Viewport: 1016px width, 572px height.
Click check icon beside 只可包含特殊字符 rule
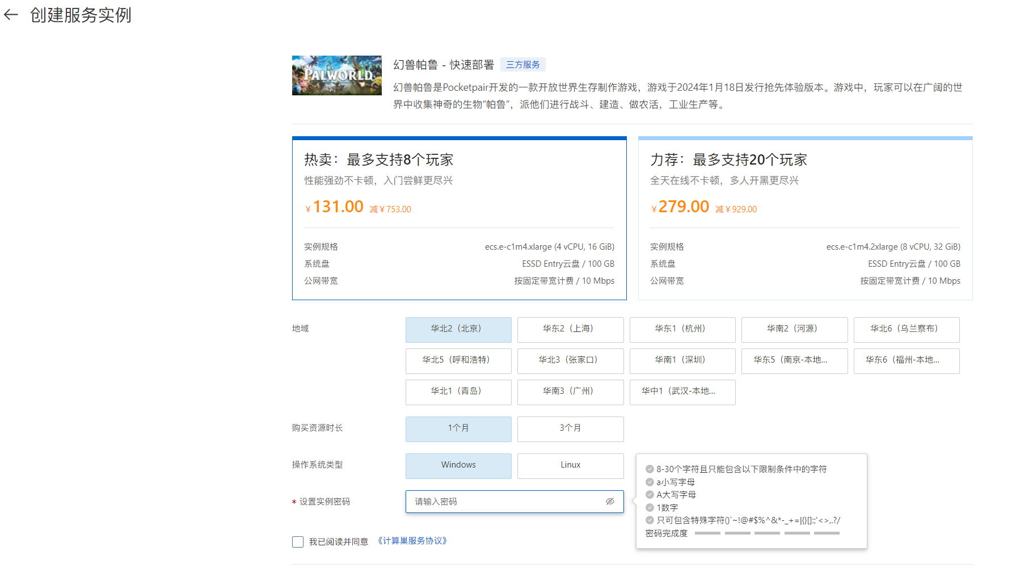point(650,520)
